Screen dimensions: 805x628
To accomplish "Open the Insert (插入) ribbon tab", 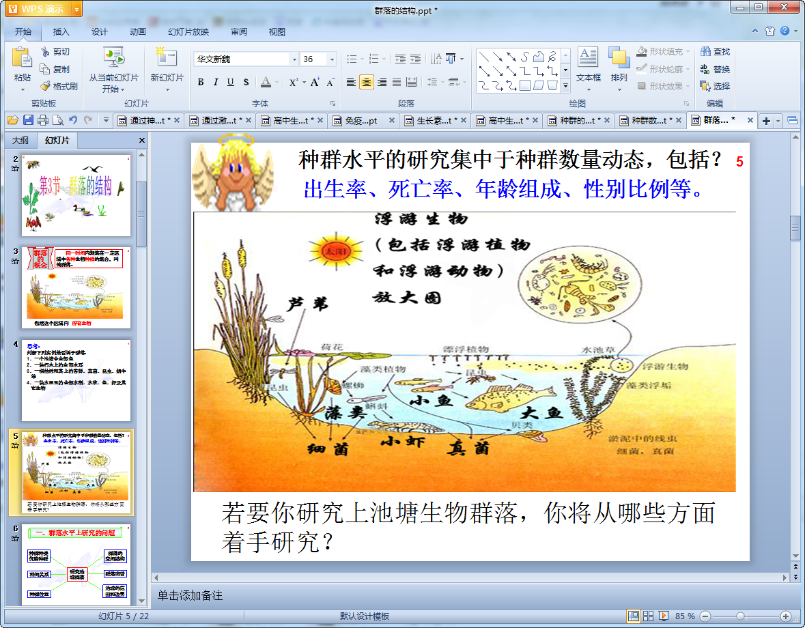I will tap(61, 32).
